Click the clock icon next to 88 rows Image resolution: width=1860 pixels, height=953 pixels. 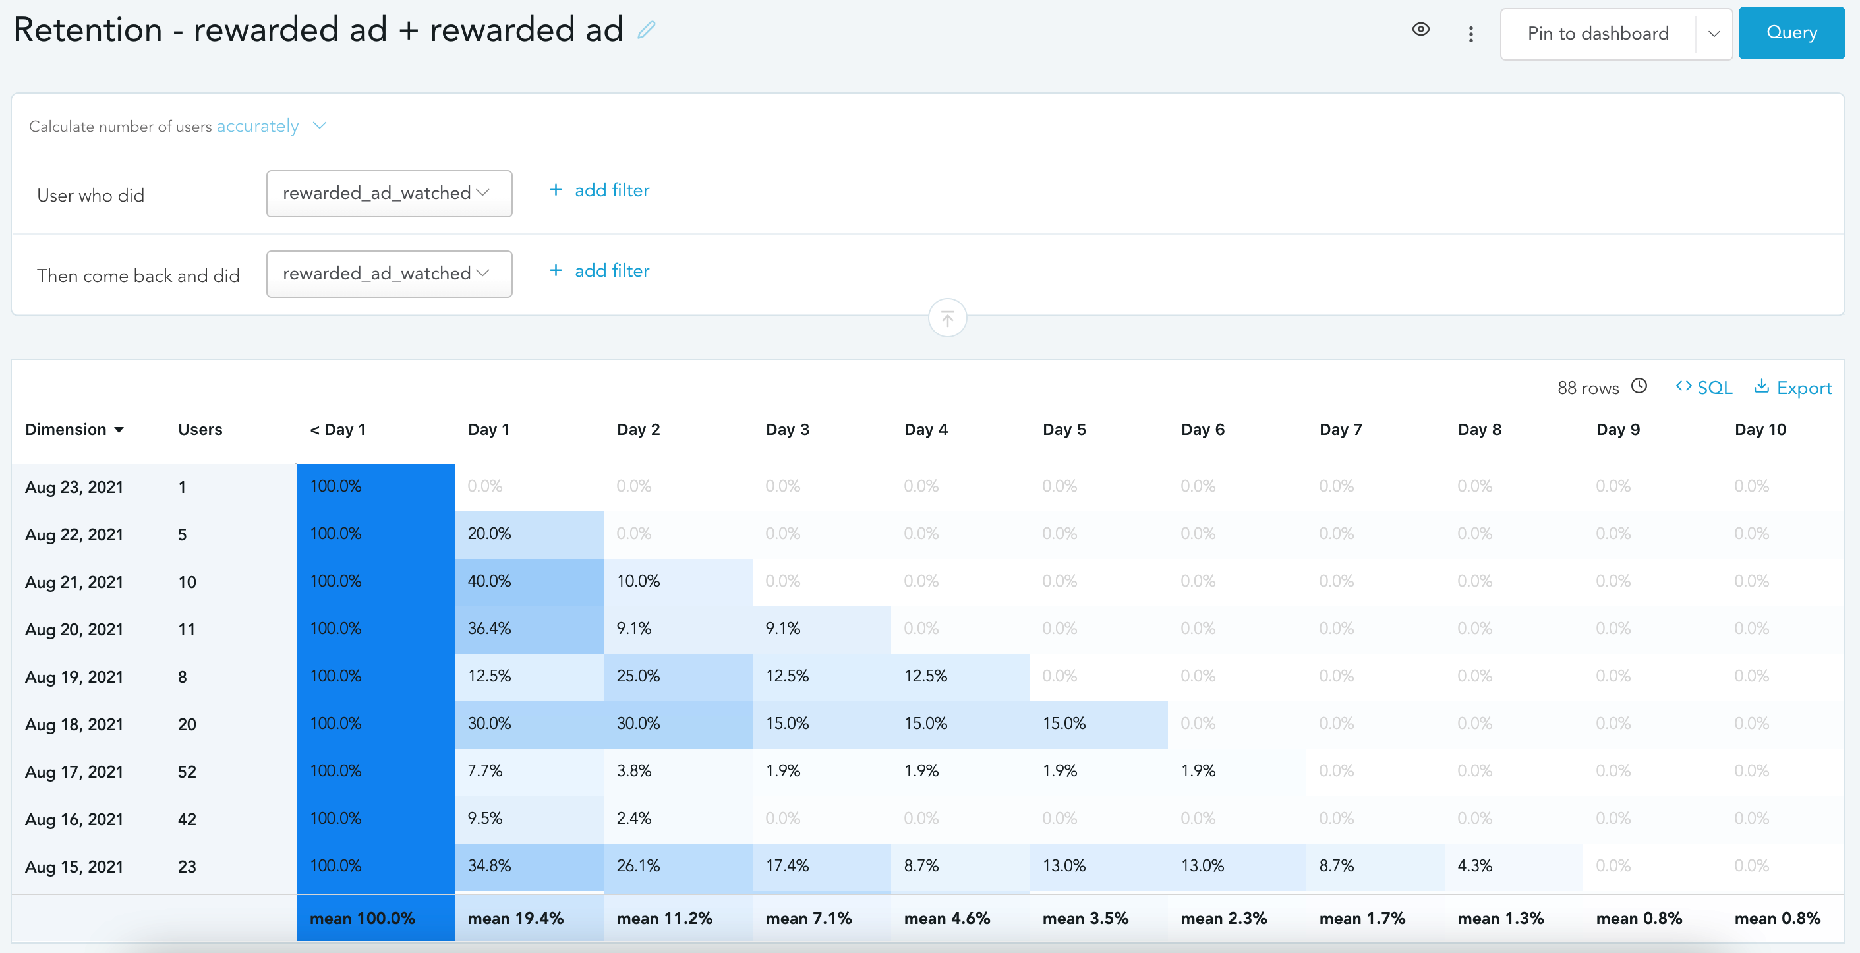point(1639,386)
